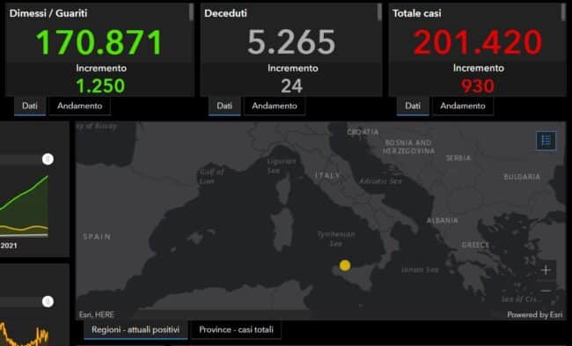Switch to Province - casi totali tab
This screenshot has width=572, height=346.
pyautogui.click(x=236, y=330)
